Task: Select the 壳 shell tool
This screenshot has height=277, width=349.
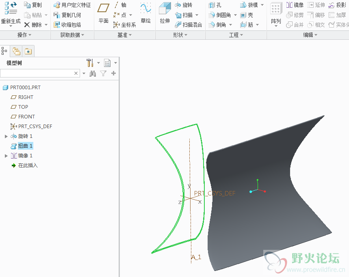Action: (x=247, y=15)
